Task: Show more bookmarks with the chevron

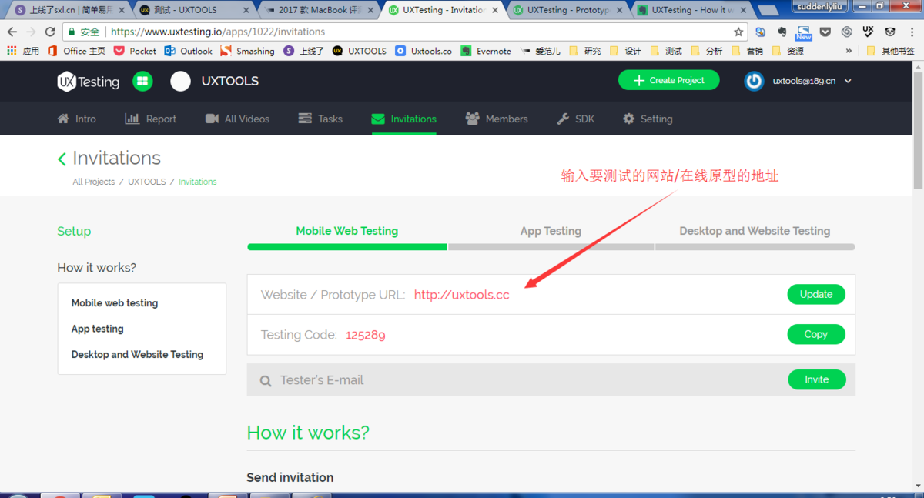Action: (849, 51)
